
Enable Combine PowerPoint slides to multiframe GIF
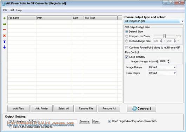tap(127, 48)
